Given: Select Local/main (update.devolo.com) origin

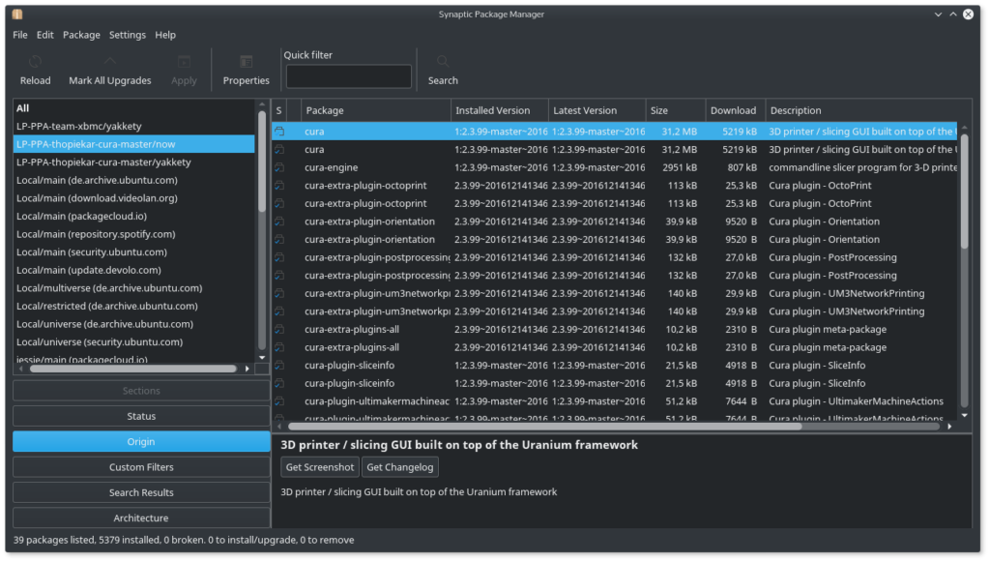Looking at the screenshot, I should 133,270.
